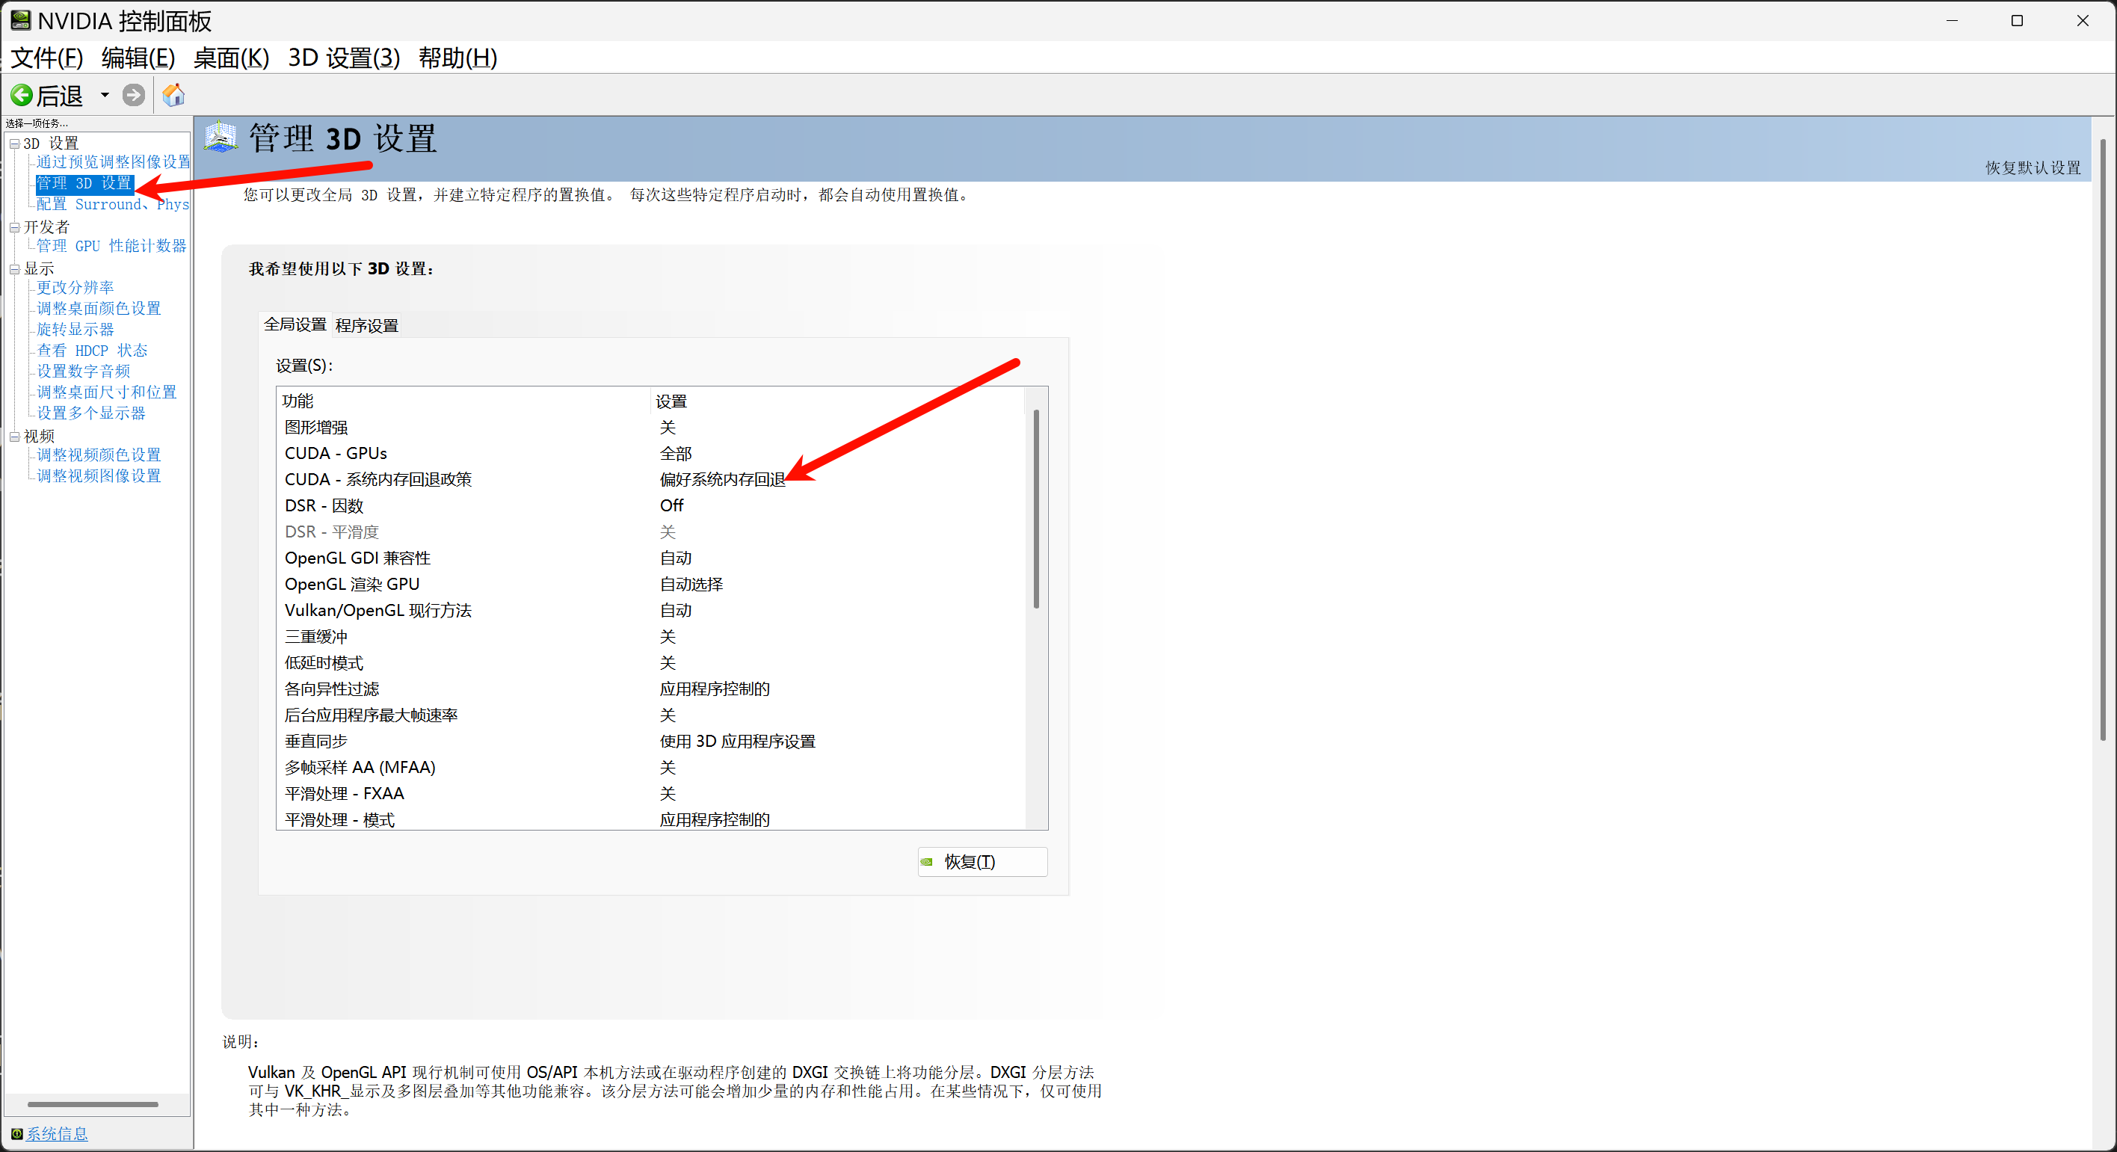Click the NVIDIA logo in the title bar
This screenshot has height=1152, width=2117.
[x=19, y=20]
